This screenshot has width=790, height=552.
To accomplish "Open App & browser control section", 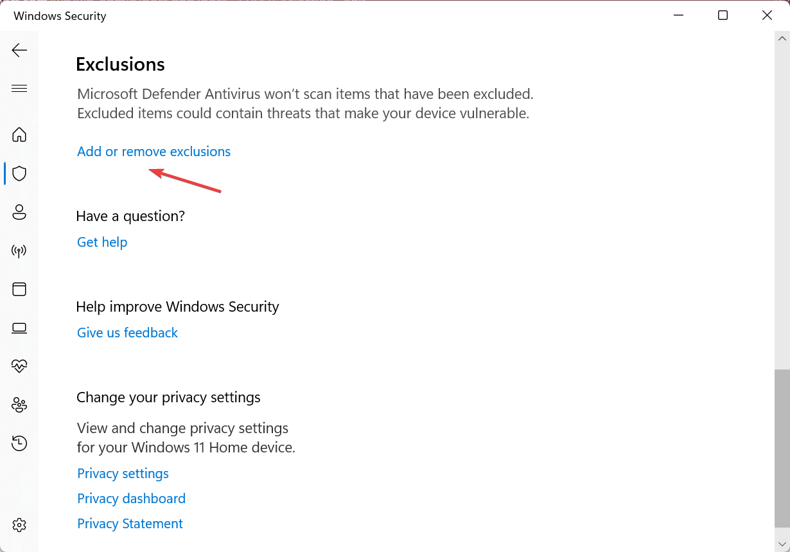I will coord(19,289).
